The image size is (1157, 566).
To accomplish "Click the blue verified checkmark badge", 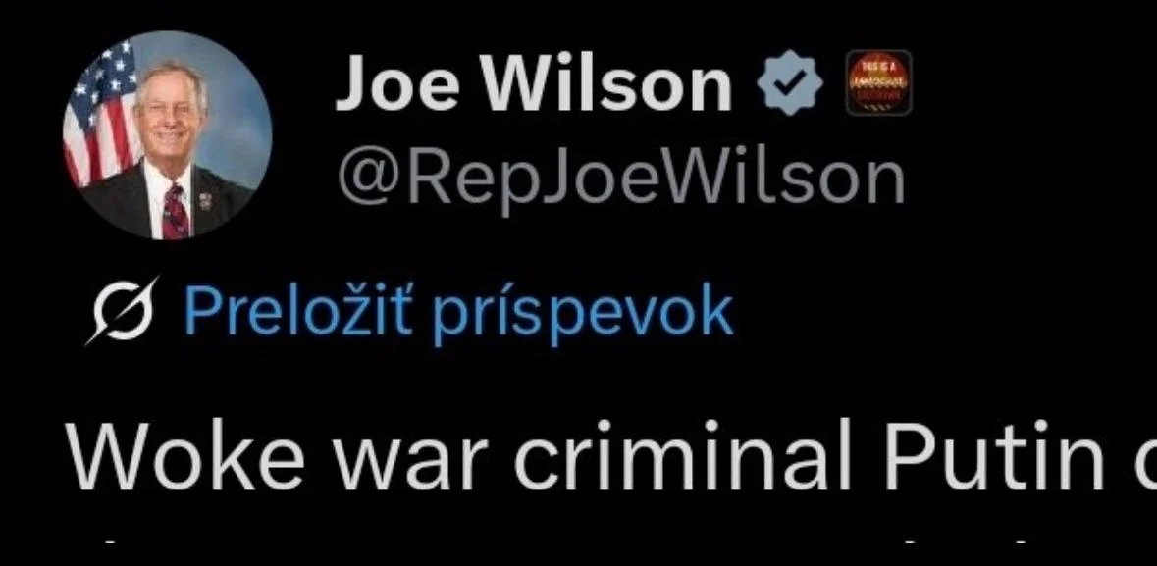I will [x=790, y=84].
